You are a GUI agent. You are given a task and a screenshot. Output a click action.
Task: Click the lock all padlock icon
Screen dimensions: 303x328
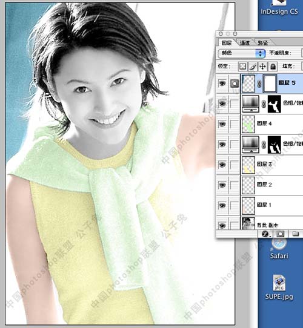[273, 67]
